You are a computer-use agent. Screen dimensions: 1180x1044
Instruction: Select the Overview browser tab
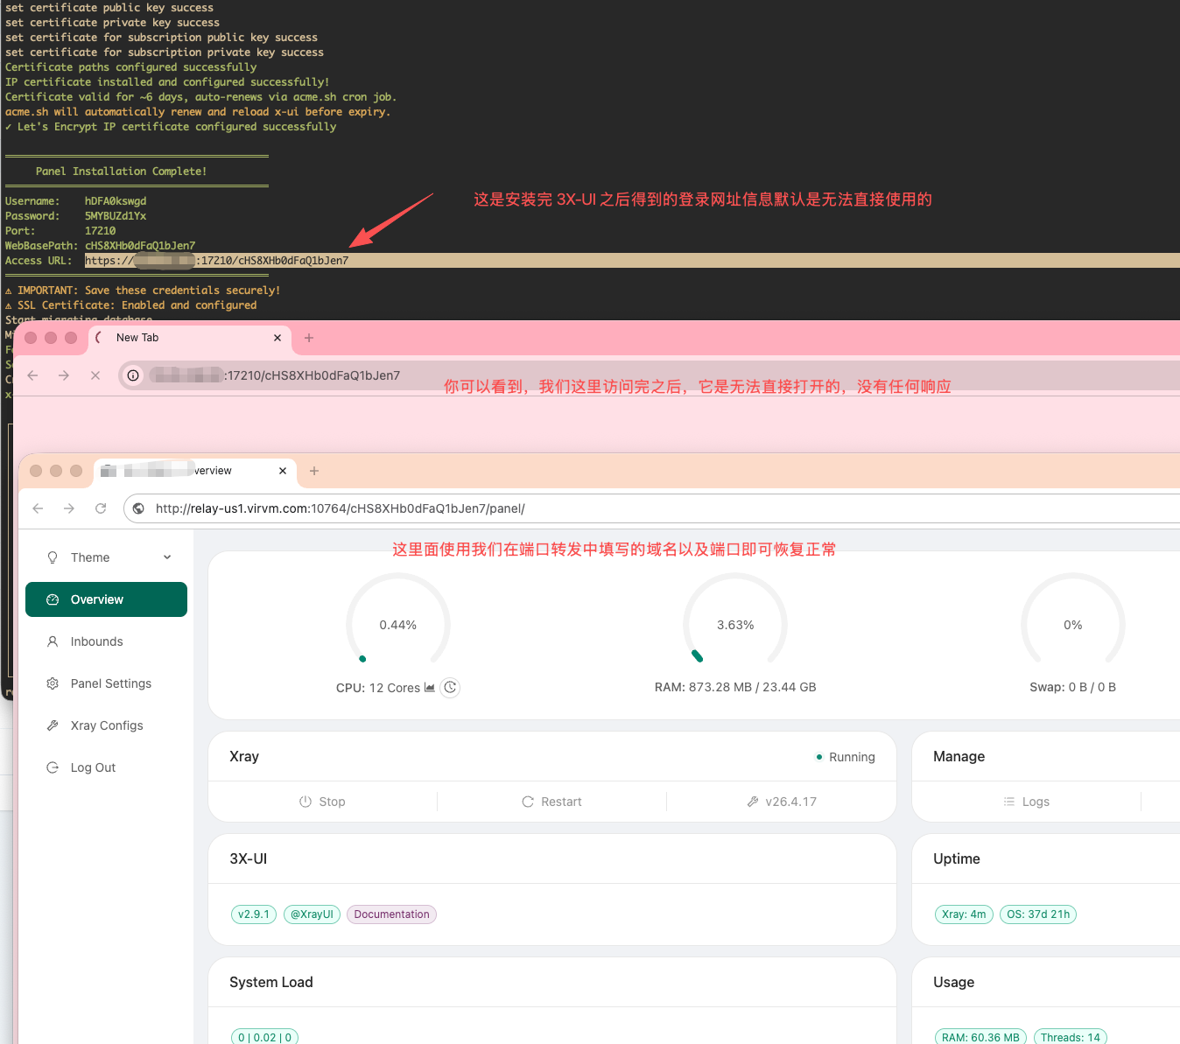pyautogui.click(x=194, y=471)
